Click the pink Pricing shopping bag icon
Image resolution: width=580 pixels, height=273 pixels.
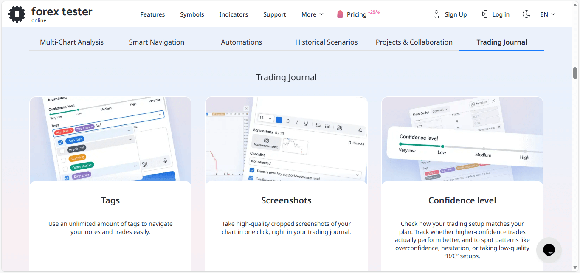click(x=340, y=14)
